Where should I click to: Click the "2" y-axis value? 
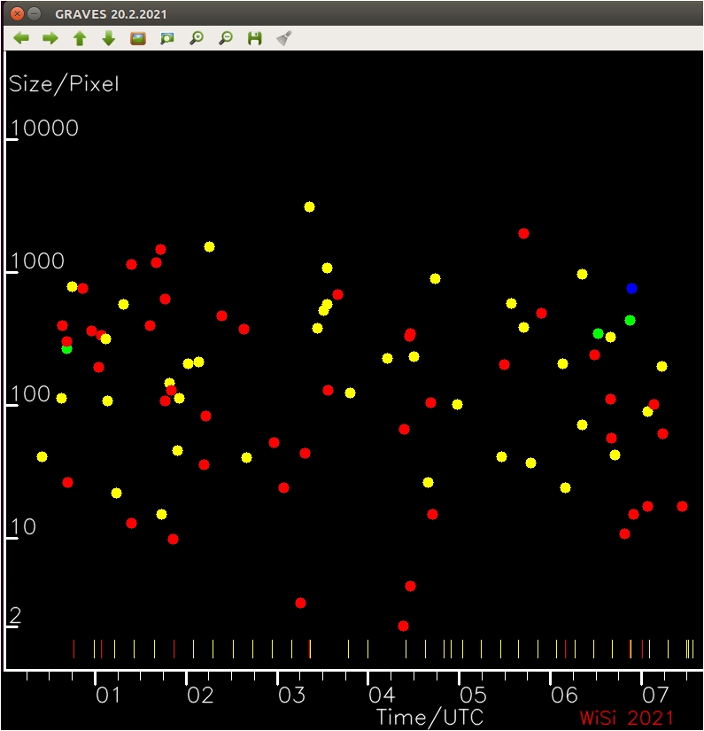click(15, 616)
